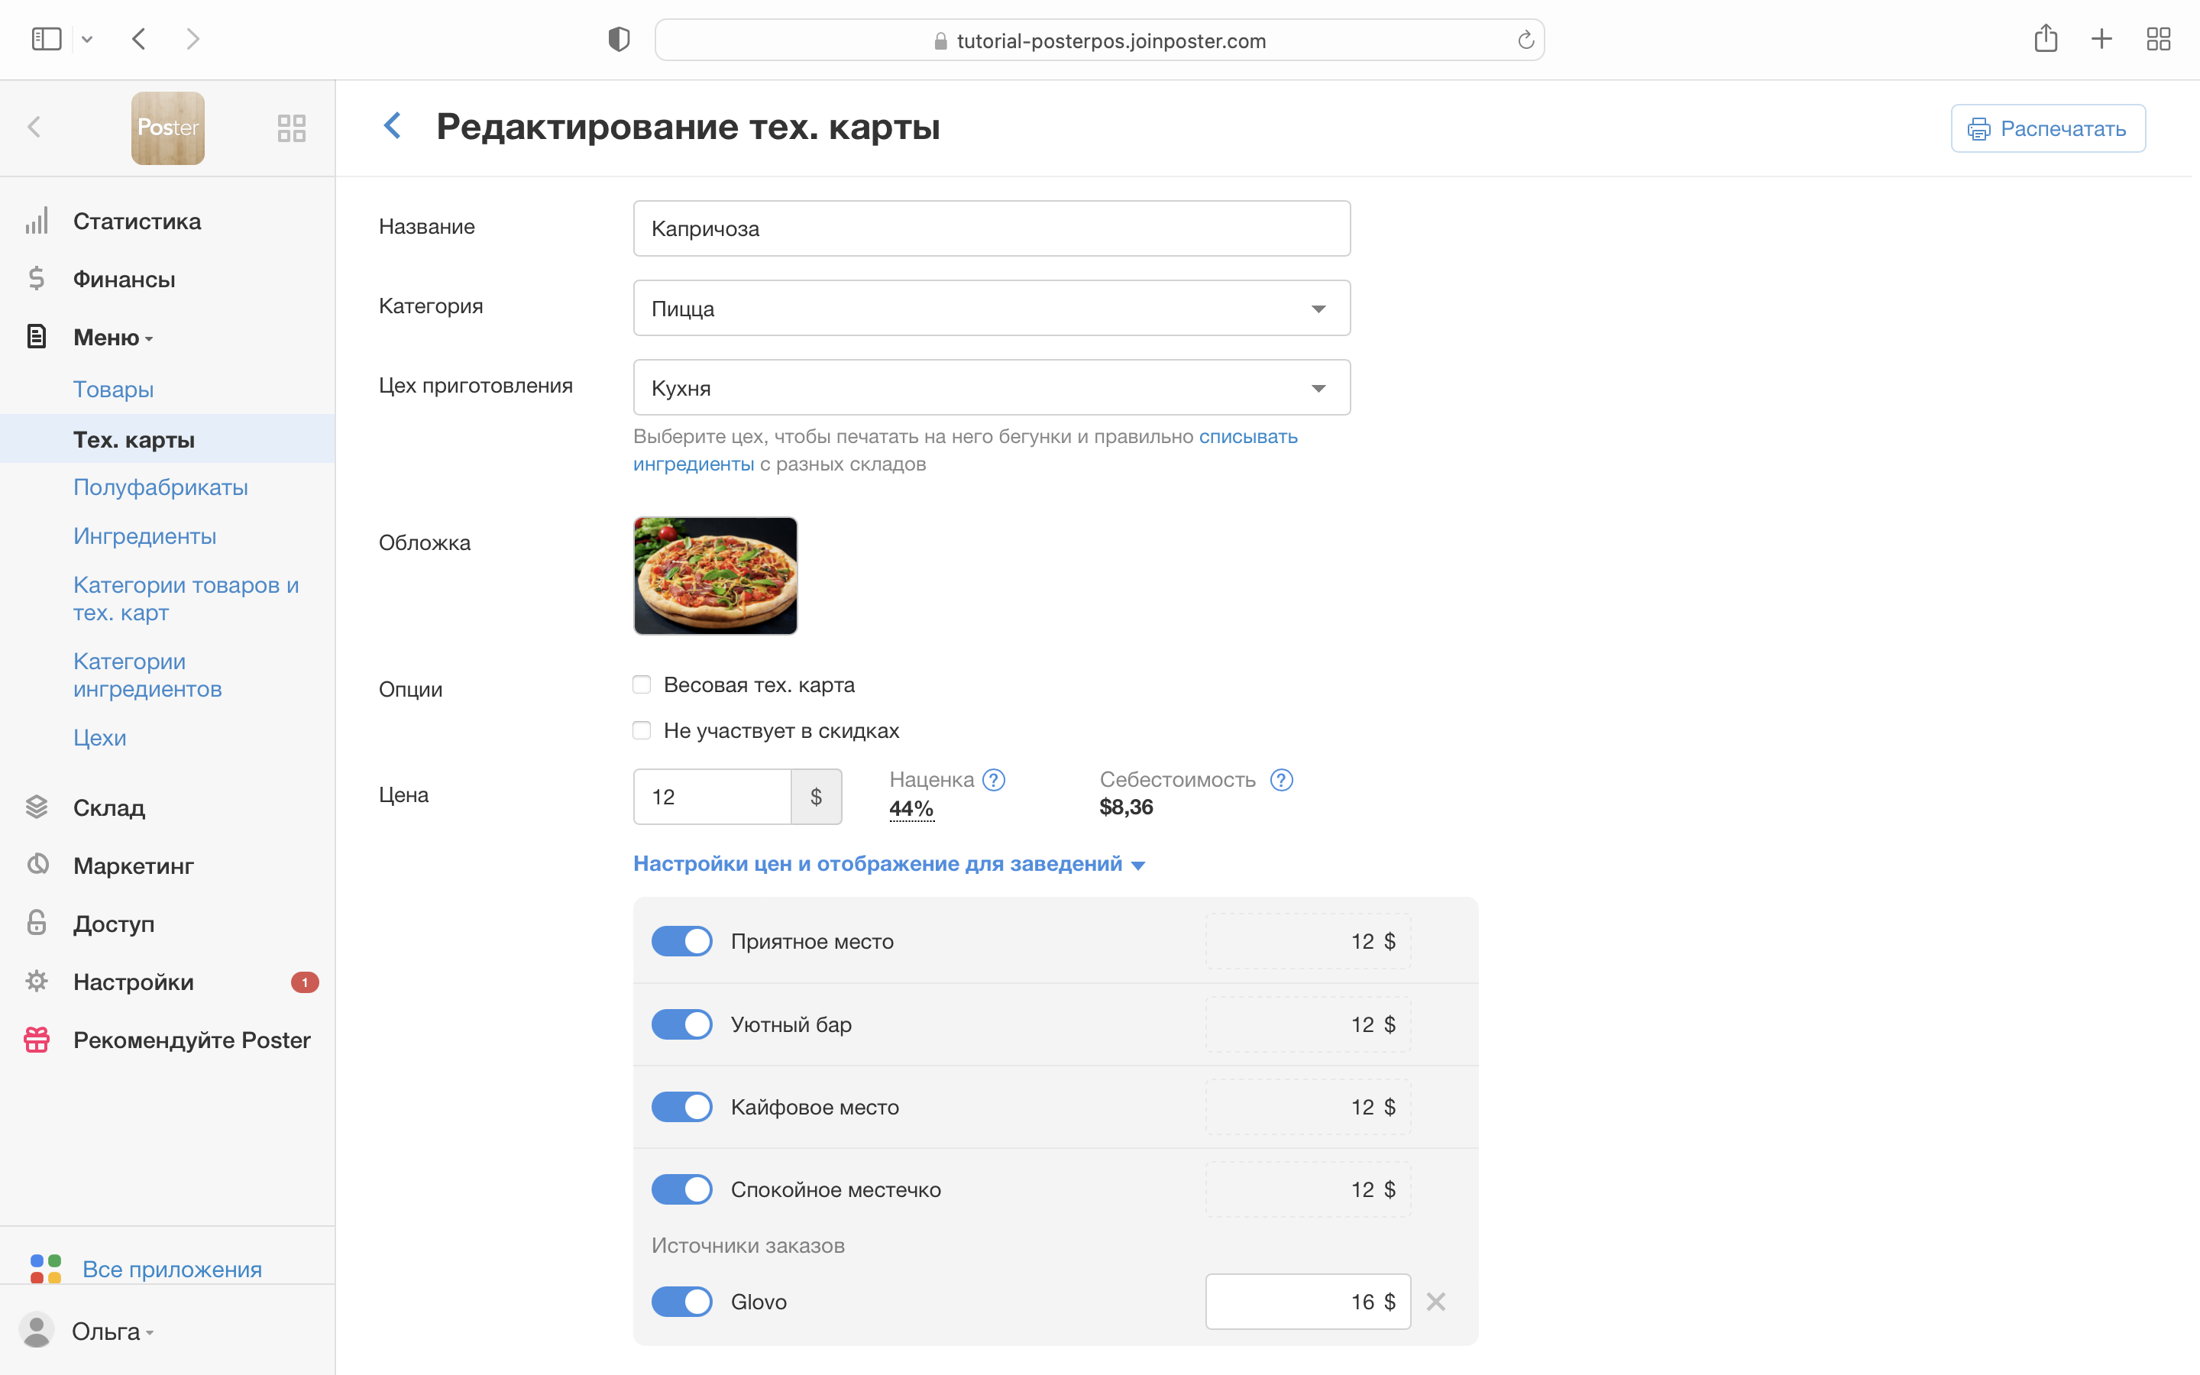Click the apps grid icon in the Poster sidebar
2200x1375 pixels.
point(291,128)
